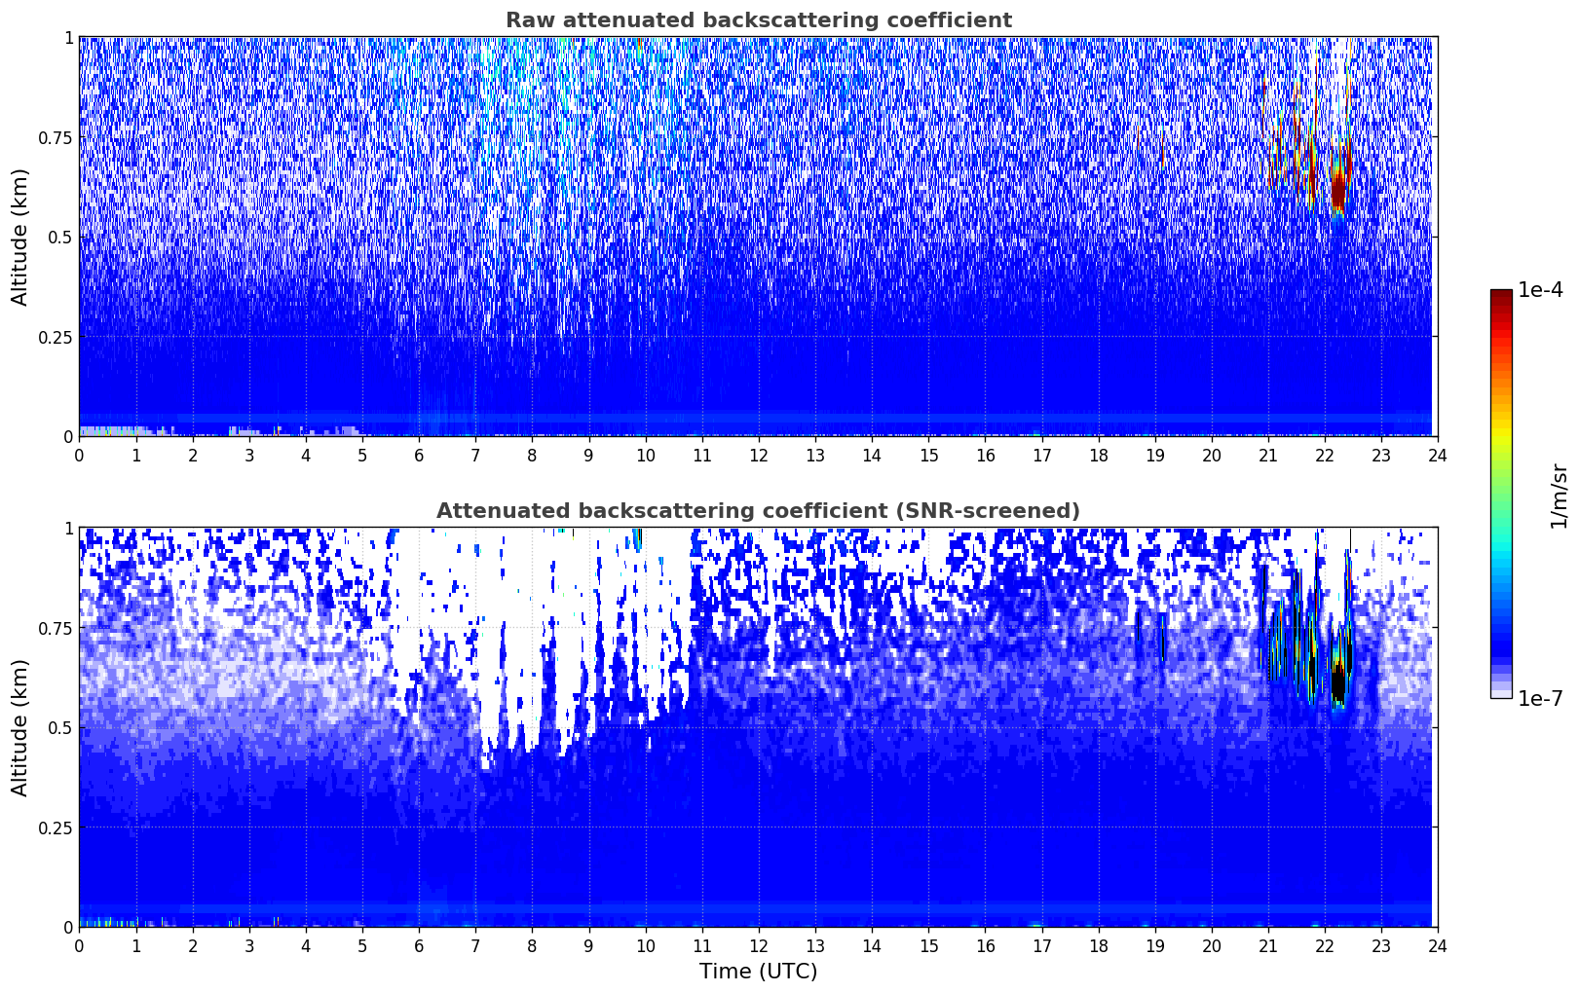This screenshot has width=1579, height=993.
Task: Click hour 18 tick label under the raw plot
Action: [x=1098, y=455]
